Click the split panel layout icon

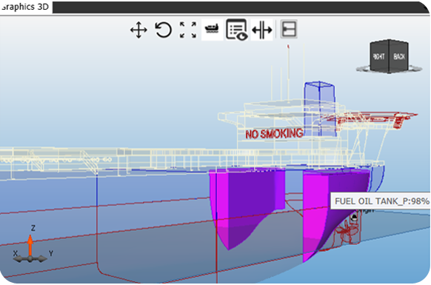289,29
